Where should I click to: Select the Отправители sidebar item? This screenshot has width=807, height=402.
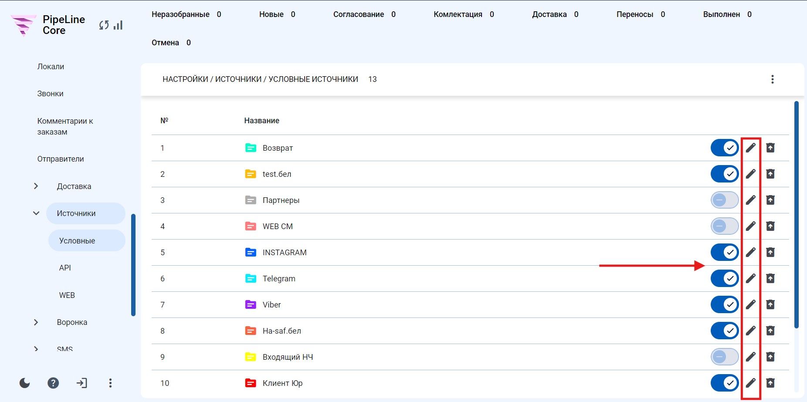coord(61,159)
